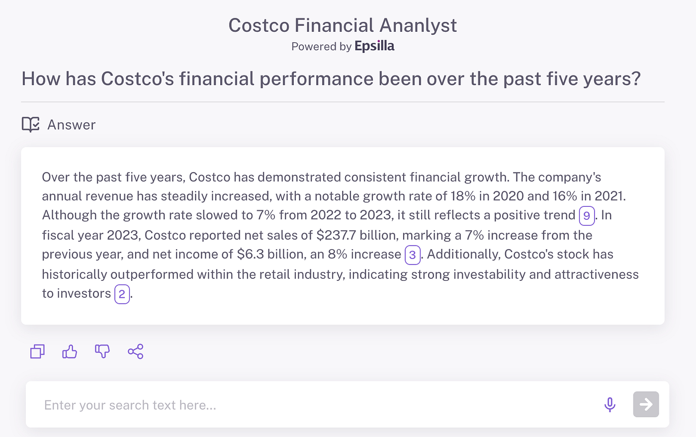Image resolution: width=696 pixels, height=437 pixels.
Task: Mark the answer with thumbs down
Action: 102,351
